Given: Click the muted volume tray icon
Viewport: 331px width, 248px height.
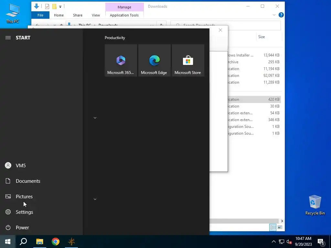Looking at the screenshot, I should coord(289,242).
